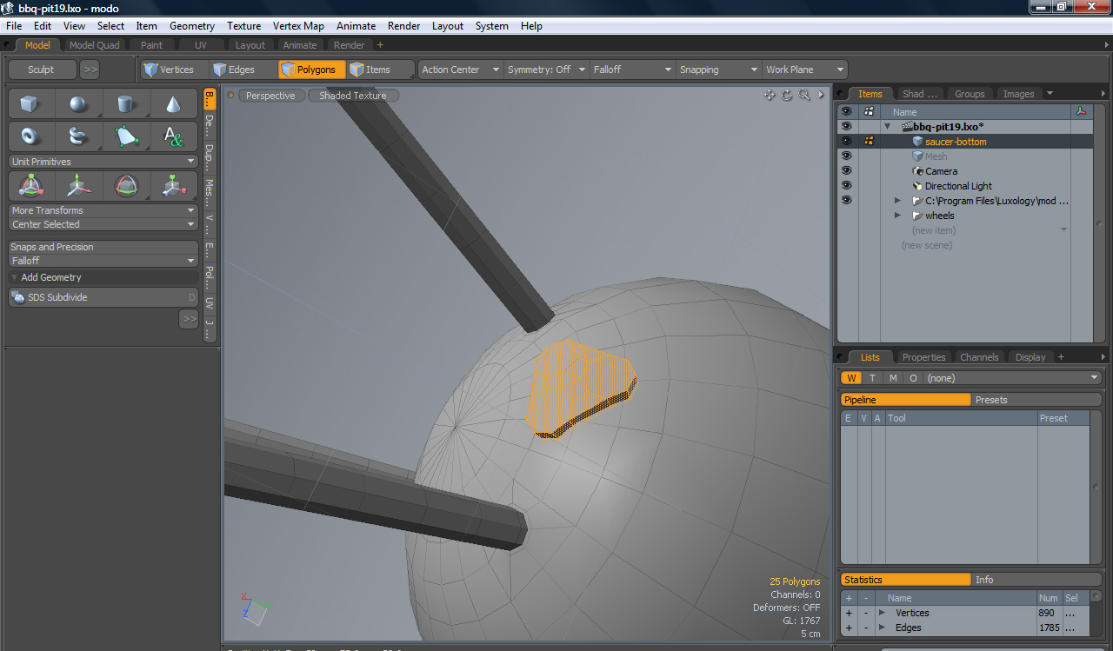
Task: Open the Action Center dropdown
Action: pos(460,70)
